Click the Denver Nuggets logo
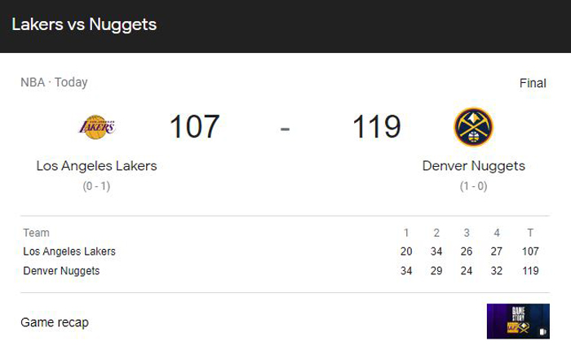The image size is (571, 354). tap(473, 127)
